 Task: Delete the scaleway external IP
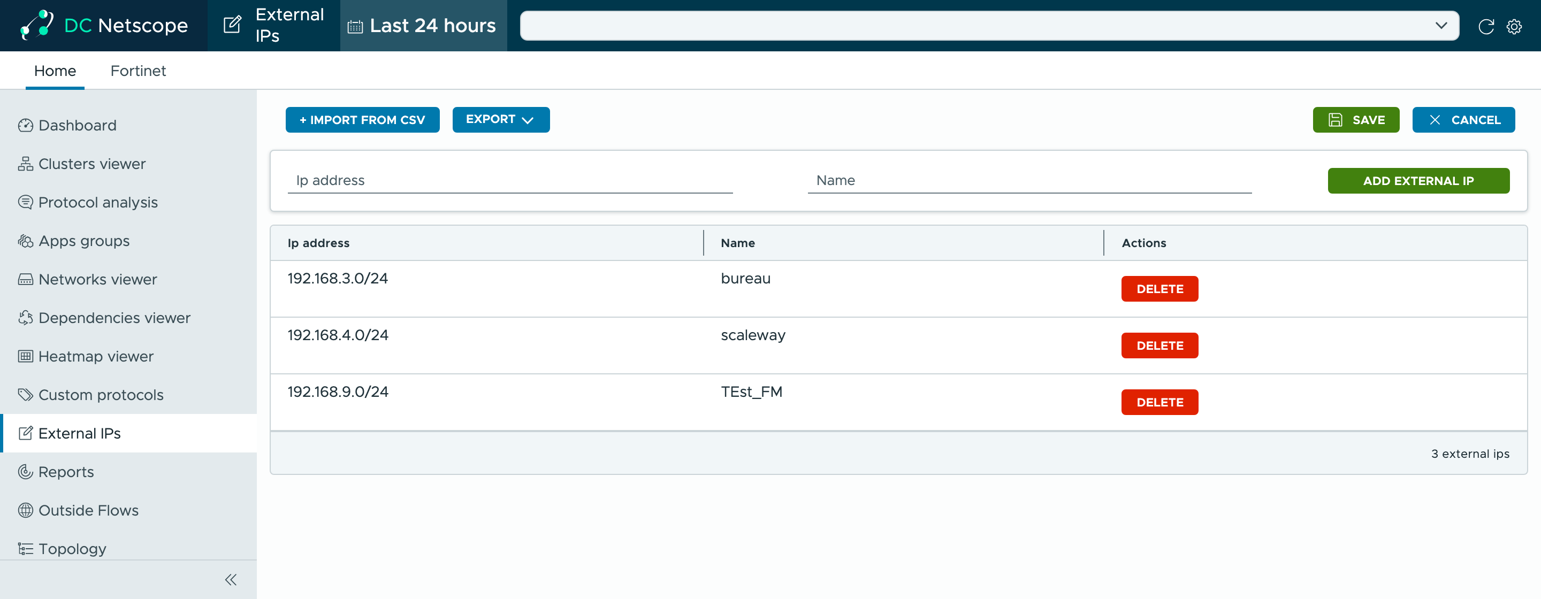(1159, 345)
